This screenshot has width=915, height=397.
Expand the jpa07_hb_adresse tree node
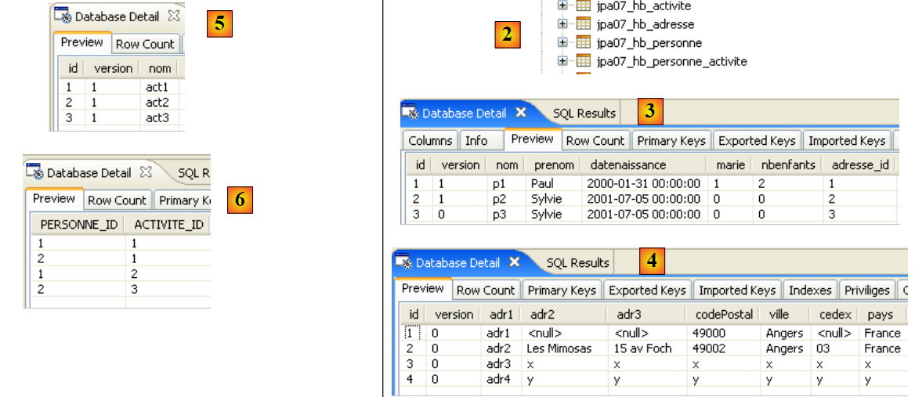pyautogui.click(x=562, y=24)
